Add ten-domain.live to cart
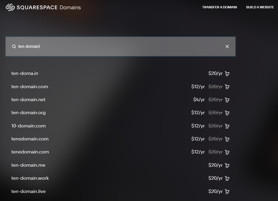This screenshot has height=201, width=278. pos(227,191)
